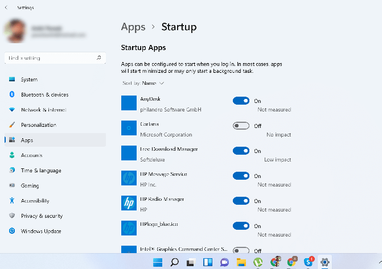Open Network & internet settings
The width and height of the screenshot is (382, 269).
[x=55, y=110]
